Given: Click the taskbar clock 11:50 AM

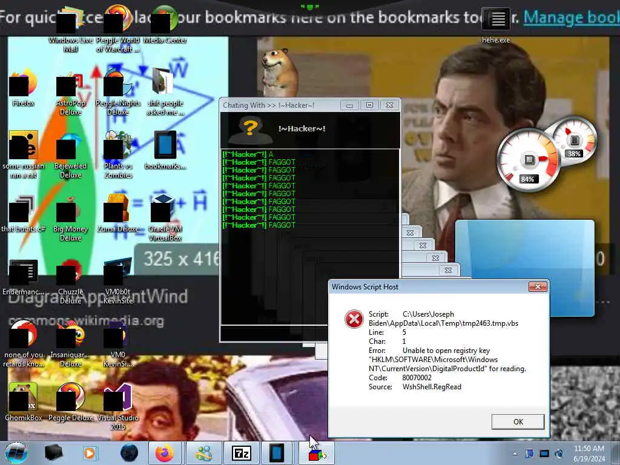Looking at the screenshot, I should click(x=589, y=453).
